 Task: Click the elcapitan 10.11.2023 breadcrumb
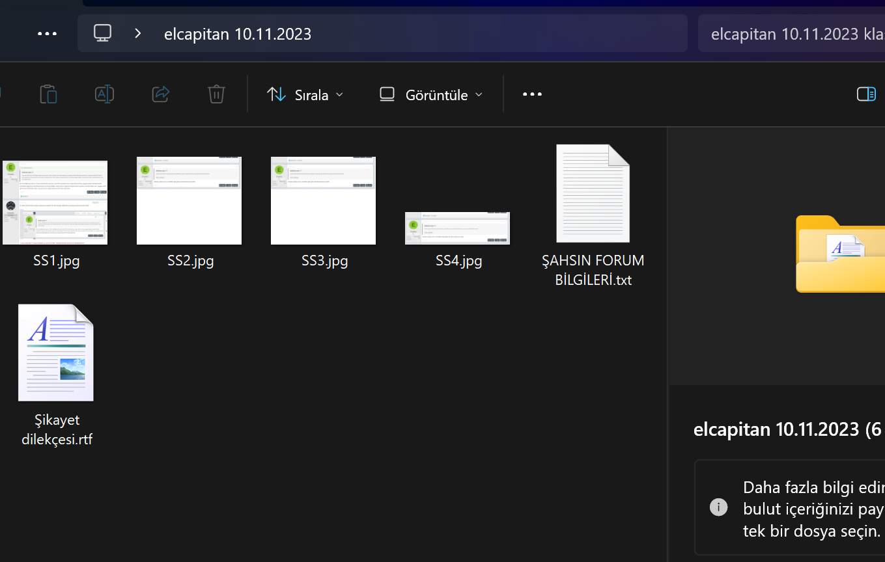click(238, 34)
